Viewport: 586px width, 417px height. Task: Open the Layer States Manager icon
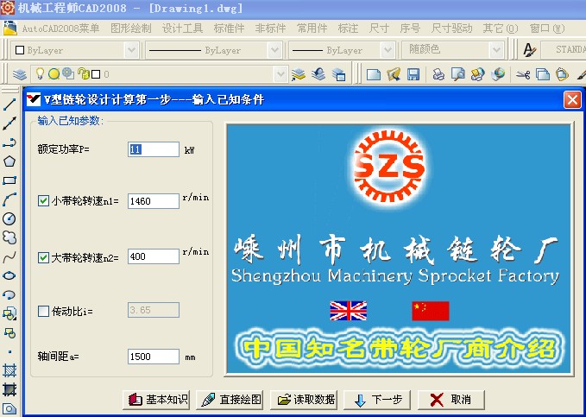(x=338, y=74)
